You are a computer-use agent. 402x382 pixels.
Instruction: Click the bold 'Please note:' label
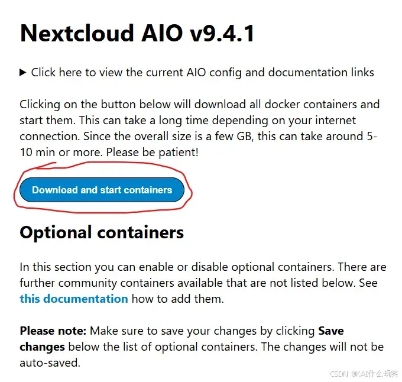(53, 331)
